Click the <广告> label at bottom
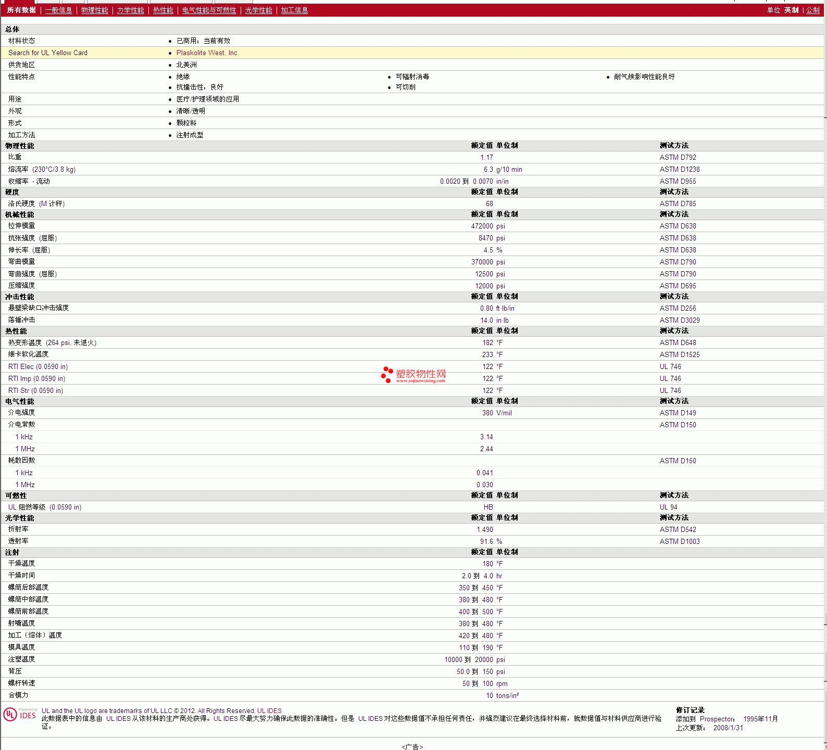Image resolution: width=827 pixels, height=750 pixels. [x=412, y=747]
